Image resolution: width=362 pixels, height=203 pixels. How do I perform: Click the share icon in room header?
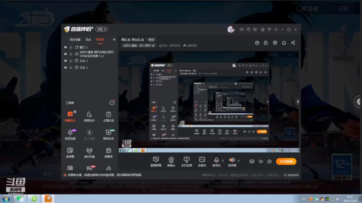click(293, 43)
